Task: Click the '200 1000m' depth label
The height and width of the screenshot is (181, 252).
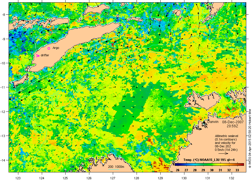Action: 116,167
